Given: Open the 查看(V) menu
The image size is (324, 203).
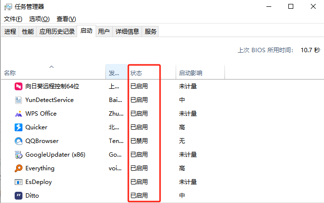Looking at the screenshot, I should pos(66,19).
